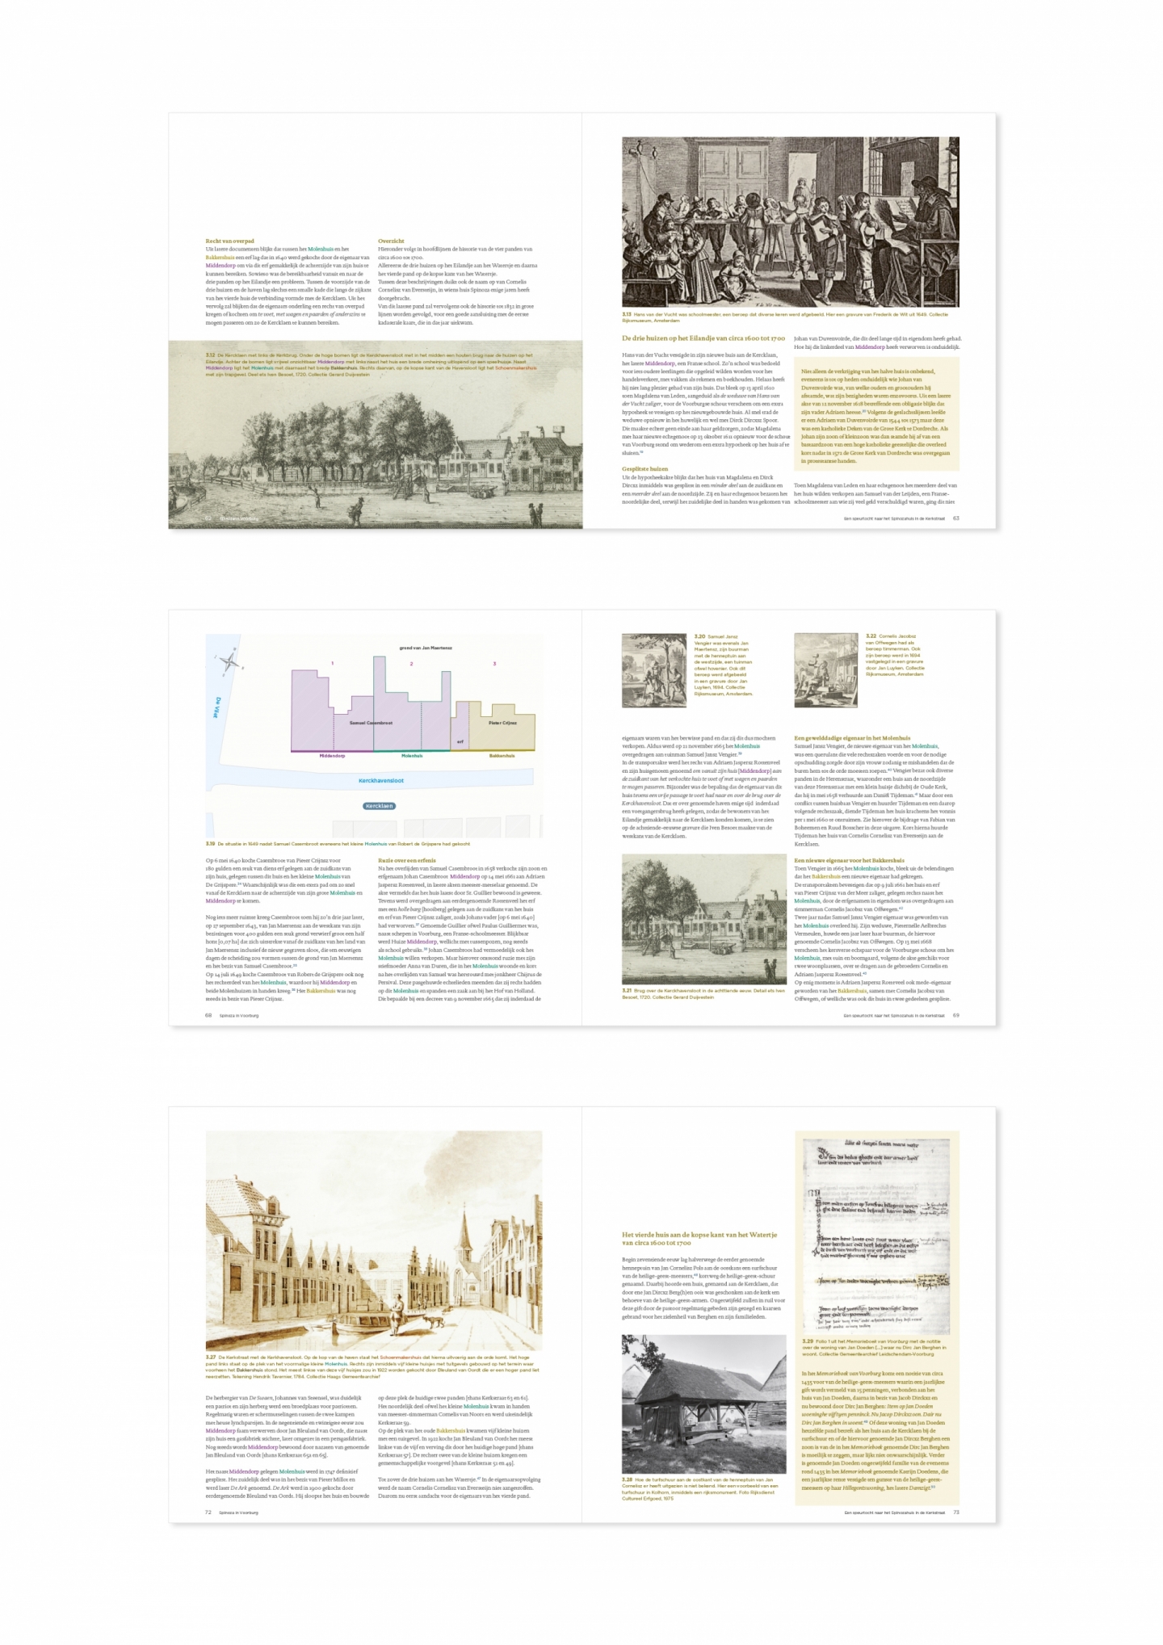Screen dimensions: 1163x1645
Task: Select the 'Gesplitste huizen' subheading
Action: [644, 468]
